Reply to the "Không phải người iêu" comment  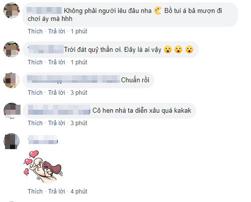(57, 31)
